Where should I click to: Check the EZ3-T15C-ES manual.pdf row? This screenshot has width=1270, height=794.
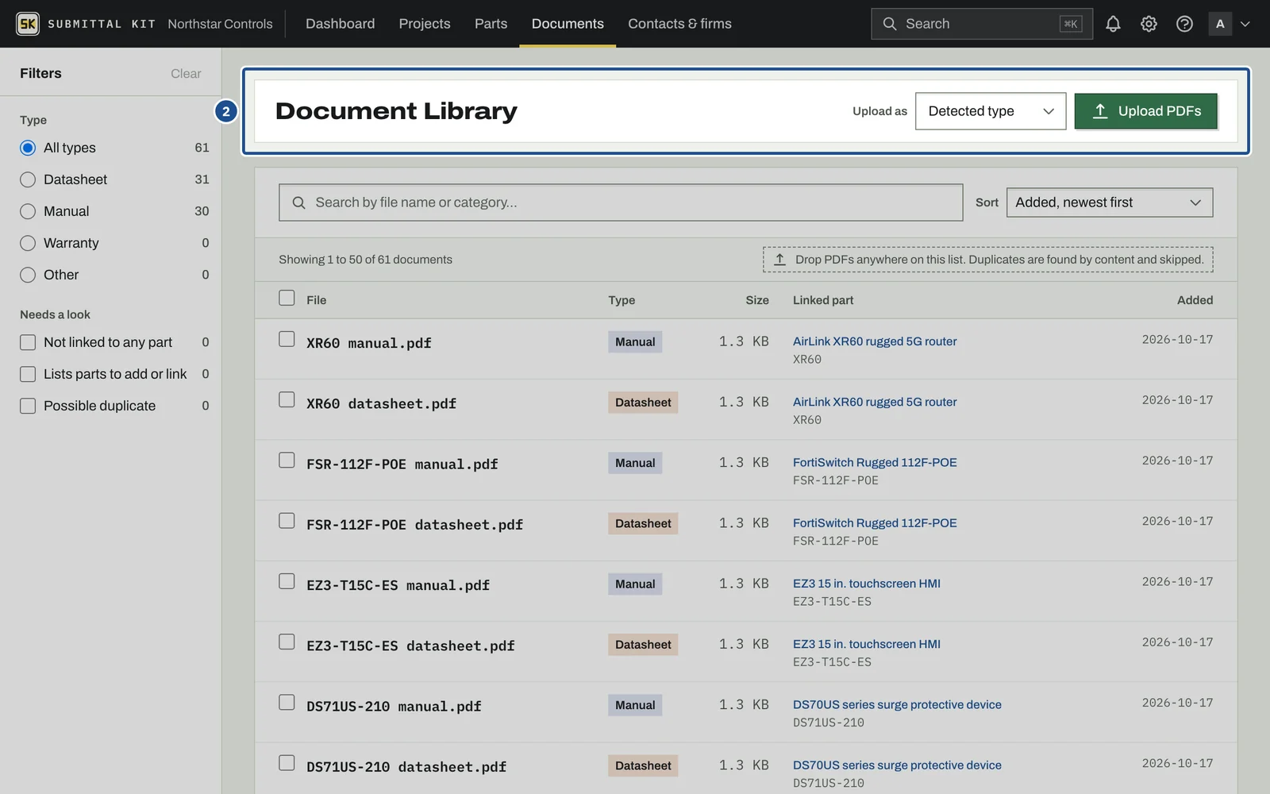[287, 581]
